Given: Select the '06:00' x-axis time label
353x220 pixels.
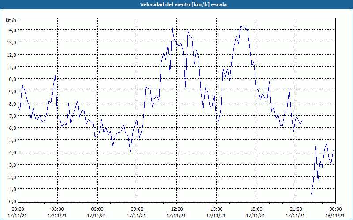Looking at the screenshot, I should tap(97, 209).
